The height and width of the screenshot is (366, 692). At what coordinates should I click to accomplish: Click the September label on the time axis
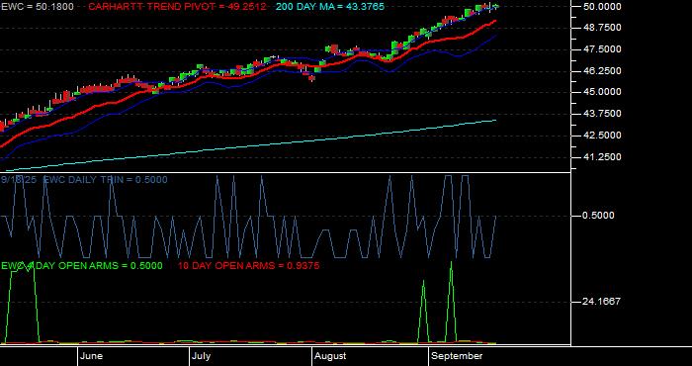[457, 356]
